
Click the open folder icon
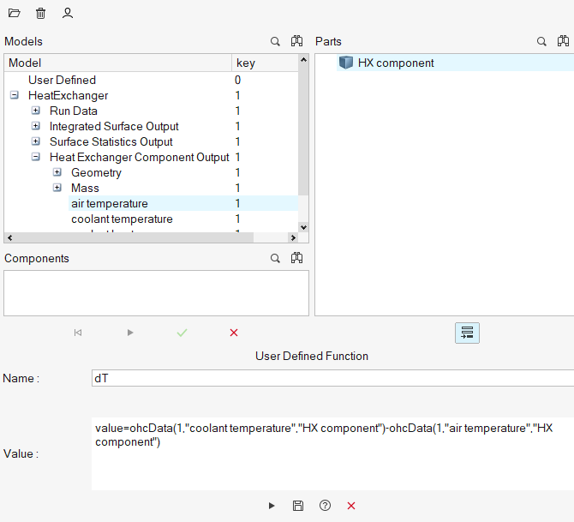tap(14, 14)
